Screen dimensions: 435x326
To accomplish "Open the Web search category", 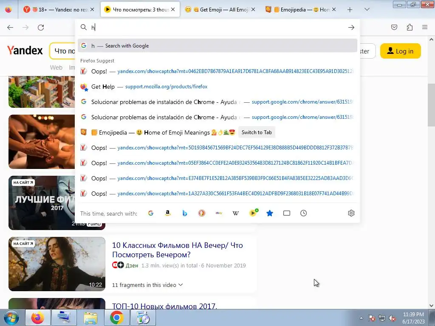I will pyautogui.click(x=56, y=67).
